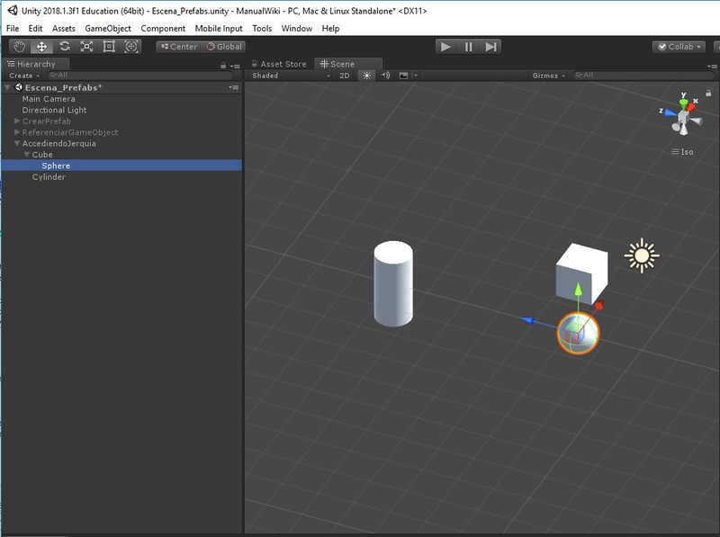Toggle scene effects image icon
The width and height of the screenshot is (720, 537).
click(x=403, y=76)
